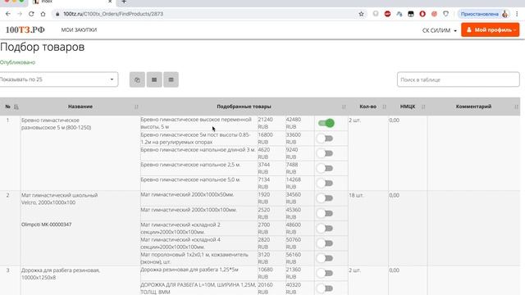The image size is (525, 295).
Task: Reload the page with the refresh icon
Action: (31, 14)
